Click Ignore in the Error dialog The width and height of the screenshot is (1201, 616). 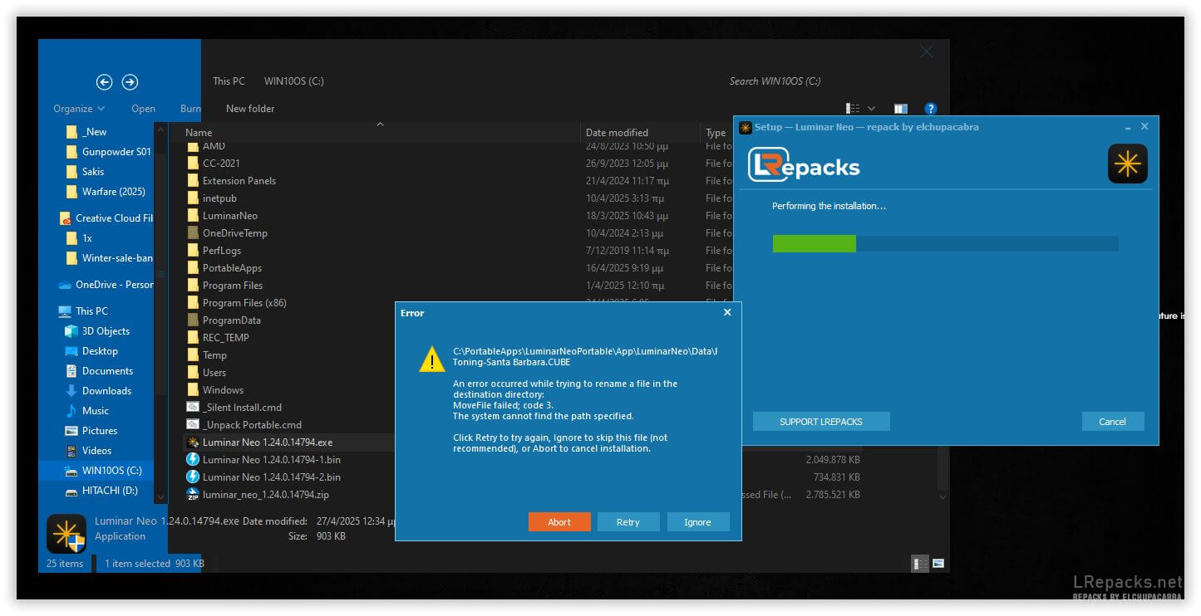point(697,522)
